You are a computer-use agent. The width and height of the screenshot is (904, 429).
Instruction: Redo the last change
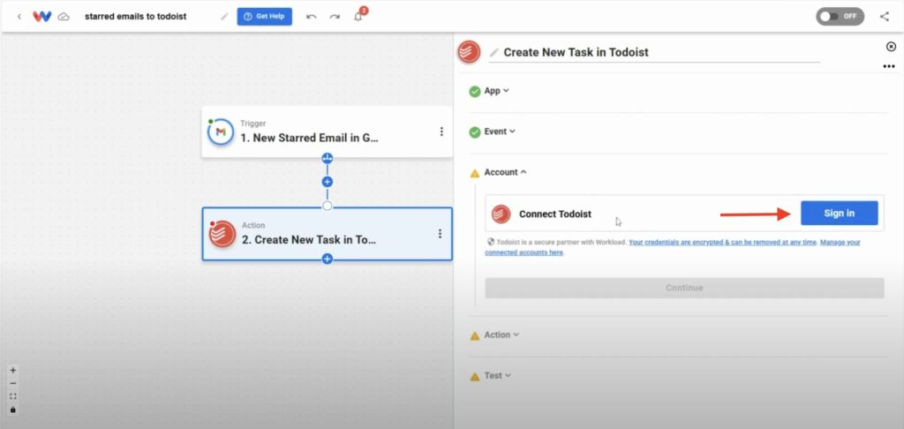[x=335, y=16]
